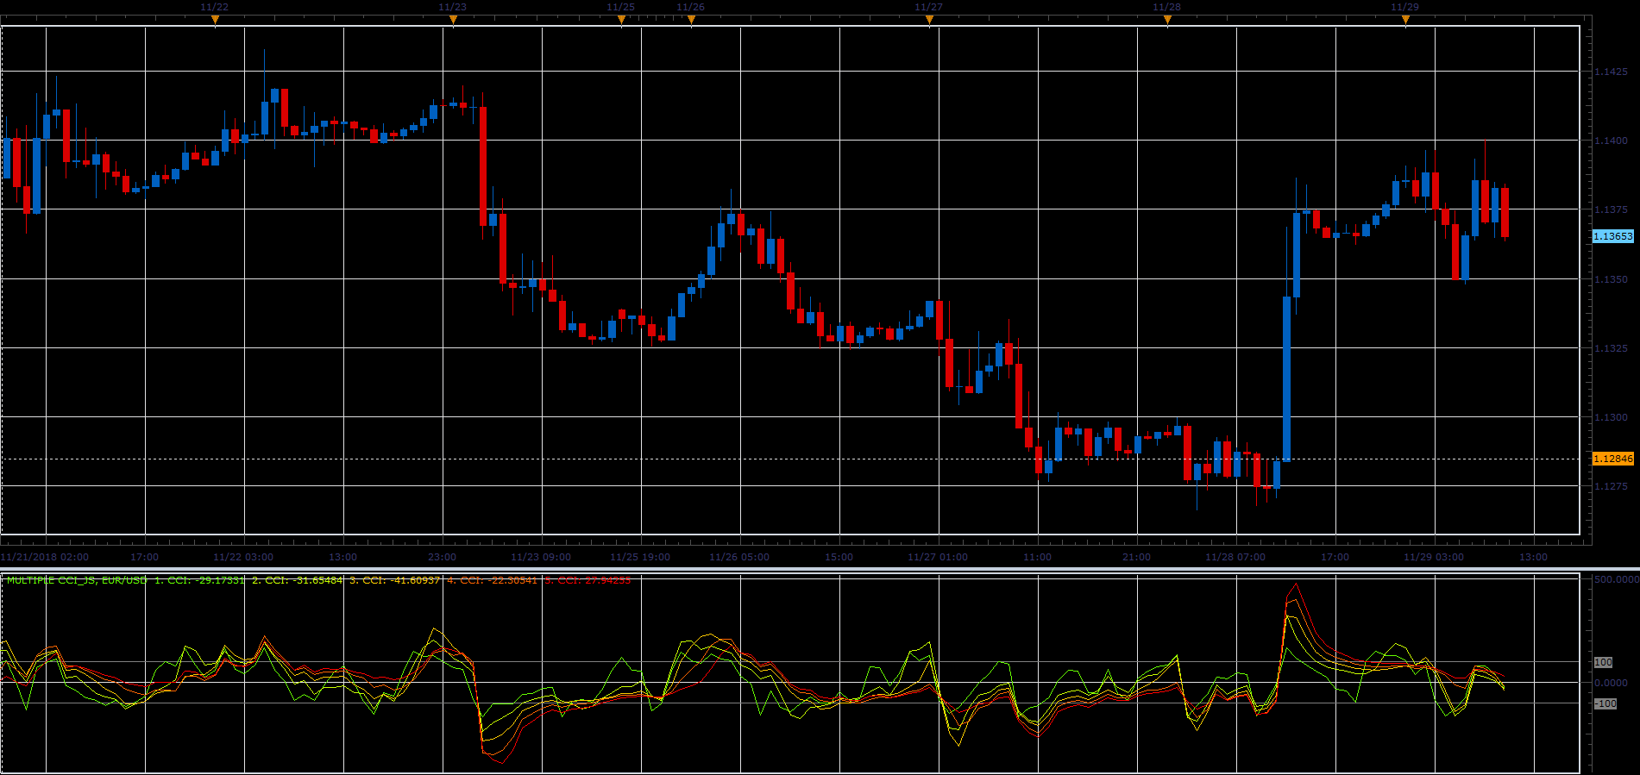Image resolution: width=1640 pixels, height=775 pixels.
Task: Click the 1.1425 price axis label
Action: 1611,72
